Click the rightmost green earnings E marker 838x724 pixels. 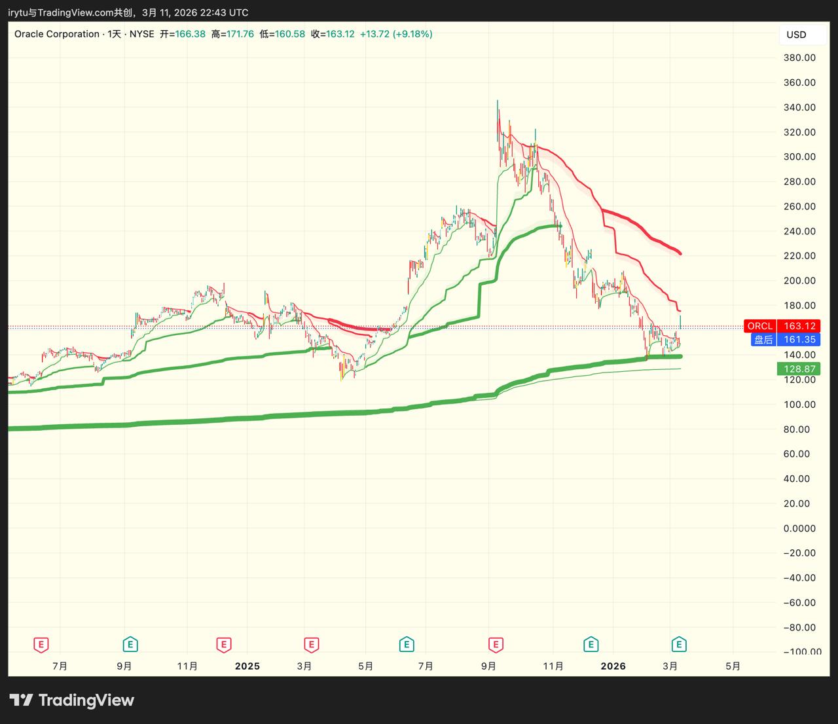click(680, 645)
